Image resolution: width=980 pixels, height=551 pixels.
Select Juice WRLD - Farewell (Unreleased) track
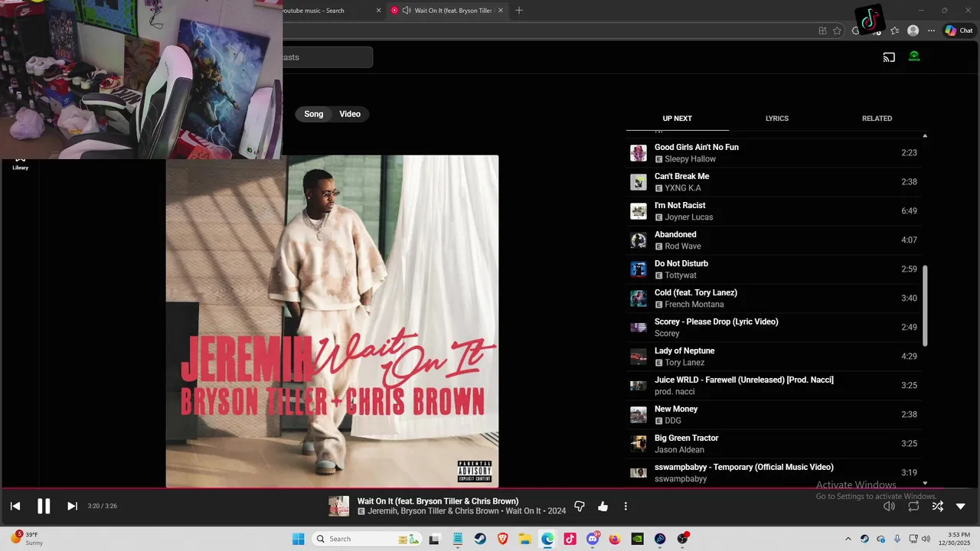click(773, 386)
